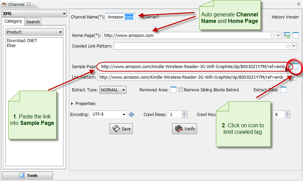This screenshot has height=181, width=303.
Task: Click the add-page icon beside Home Page
Action: point(287,35)
